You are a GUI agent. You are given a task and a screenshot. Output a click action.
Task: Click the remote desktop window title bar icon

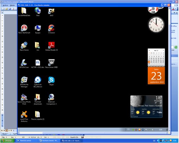pos(19,5)
